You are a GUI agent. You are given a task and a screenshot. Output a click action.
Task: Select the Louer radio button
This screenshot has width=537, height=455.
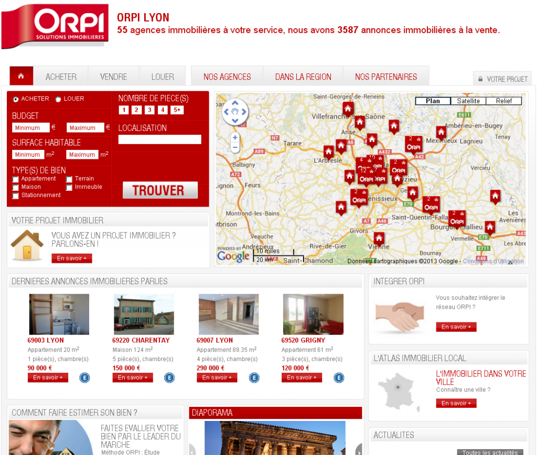58,99
